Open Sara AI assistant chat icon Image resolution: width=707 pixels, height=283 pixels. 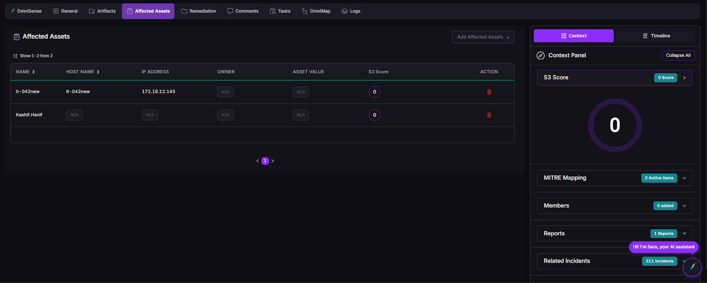692,267
